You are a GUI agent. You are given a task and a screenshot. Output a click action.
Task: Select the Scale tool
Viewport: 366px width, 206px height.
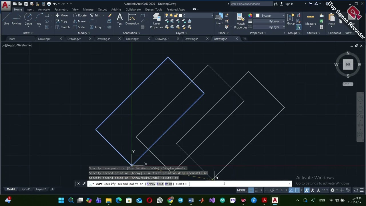click(x=79, y=27)
